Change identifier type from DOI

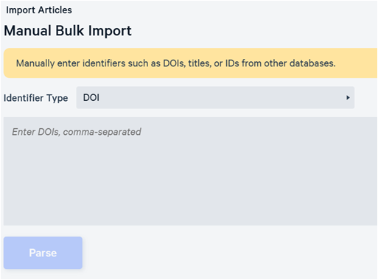[x=215, y=98]
